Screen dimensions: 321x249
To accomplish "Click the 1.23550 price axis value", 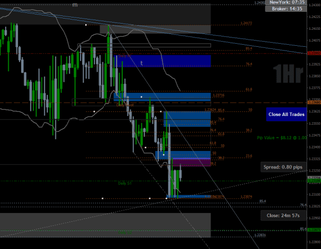I will (315, 124).
